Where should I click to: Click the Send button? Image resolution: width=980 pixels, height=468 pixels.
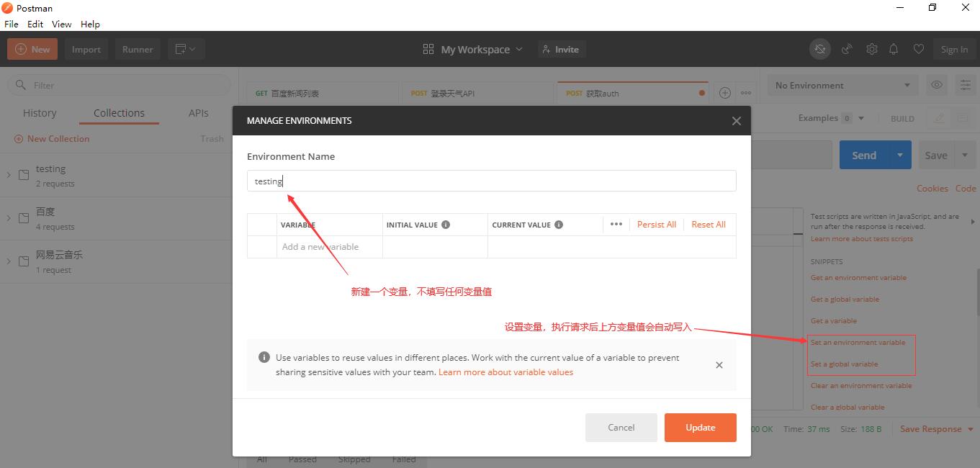(x=864, y=155)
